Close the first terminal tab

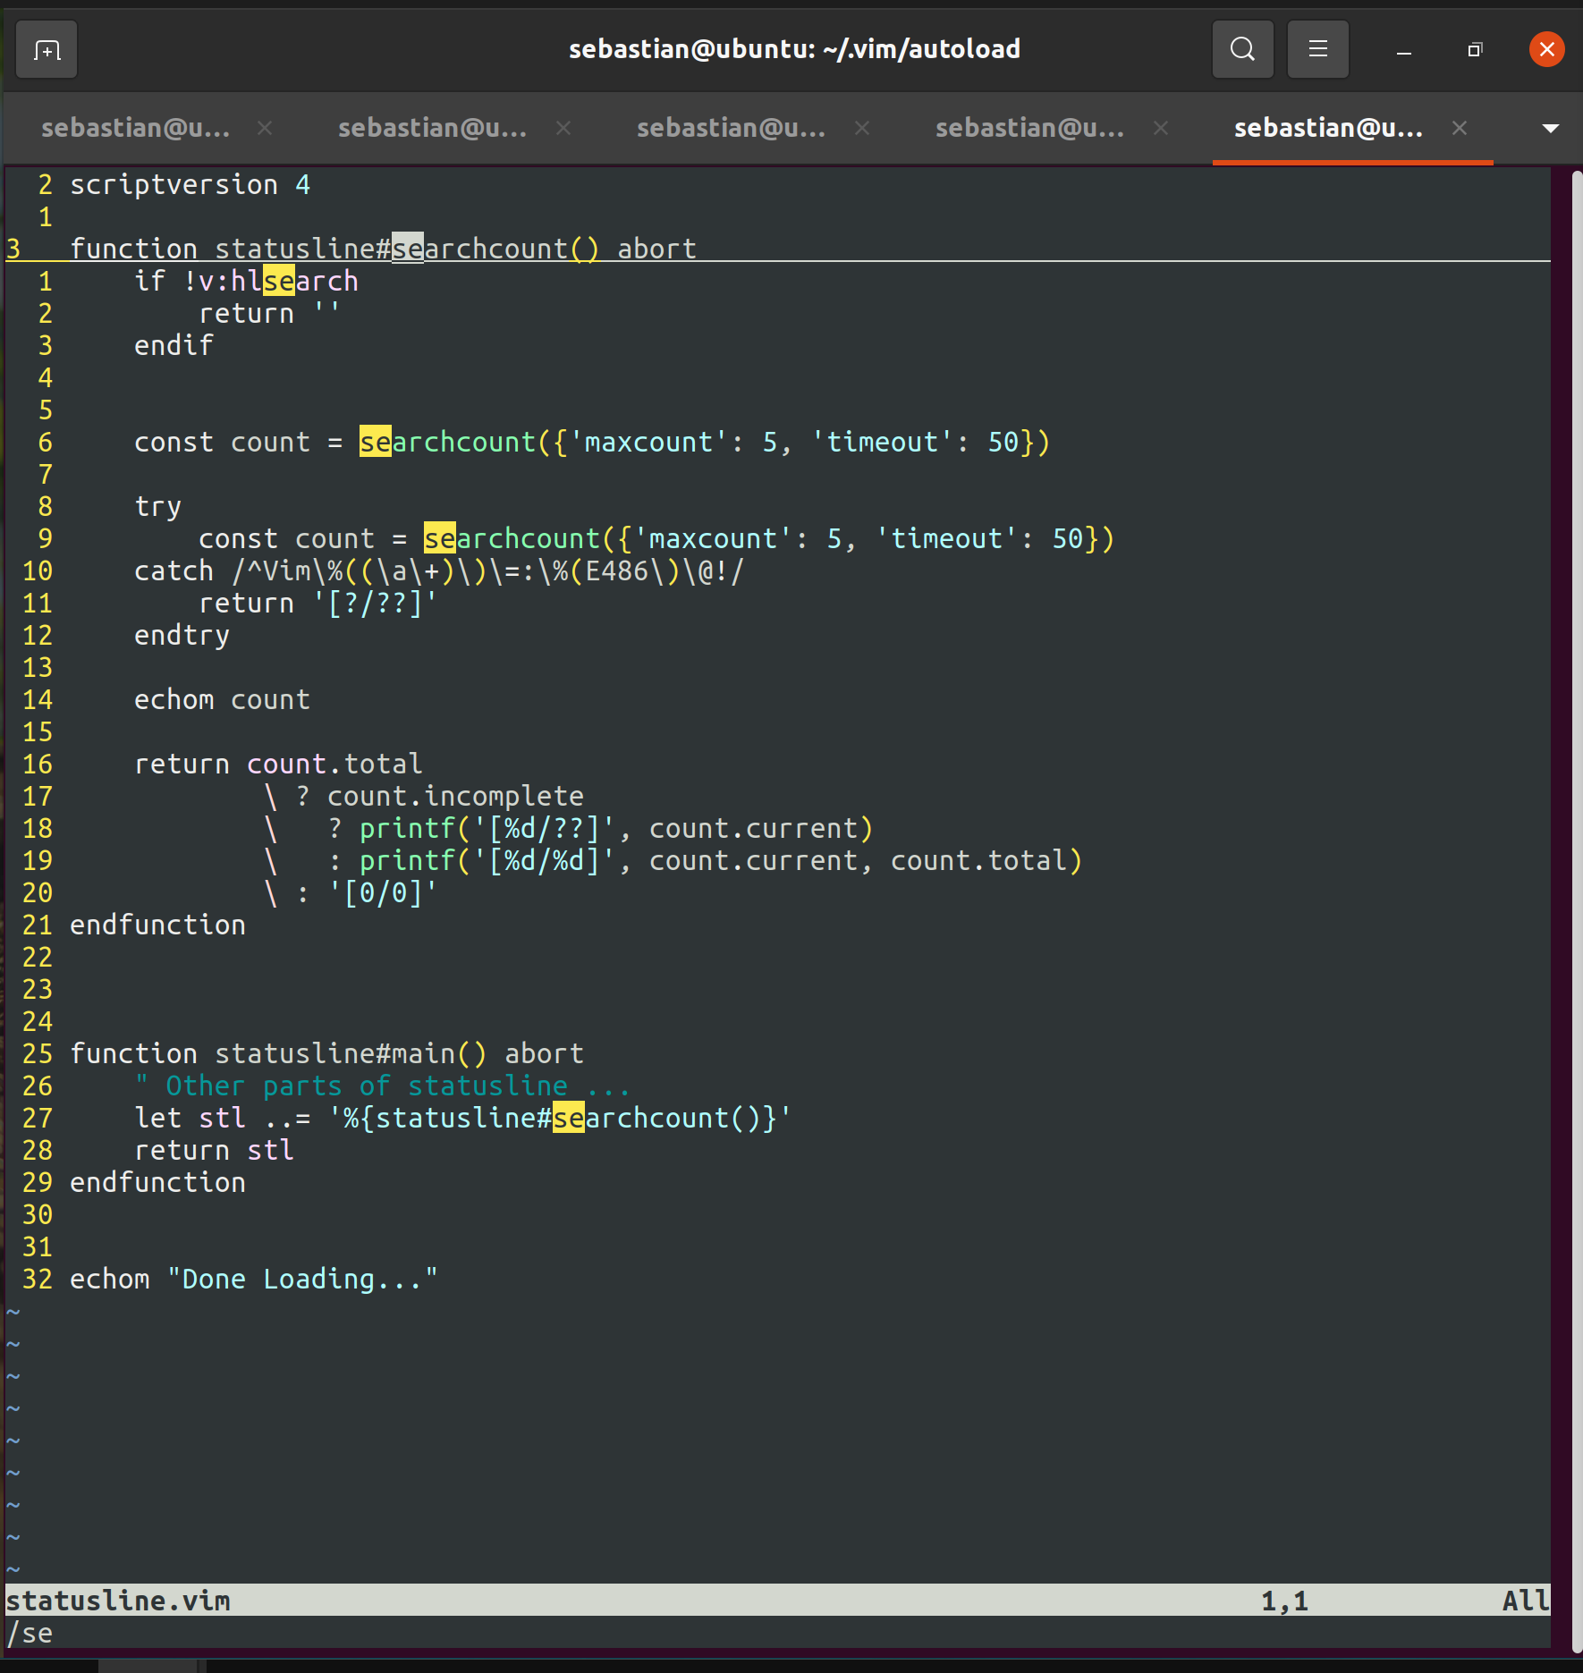pyautogui.click(x=265, y=128)
